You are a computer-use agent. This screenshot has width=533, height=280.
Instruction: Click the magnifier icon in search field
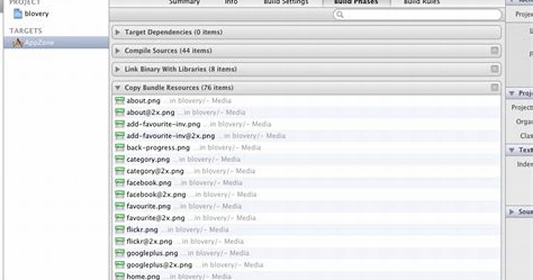[x=340, y=15]
